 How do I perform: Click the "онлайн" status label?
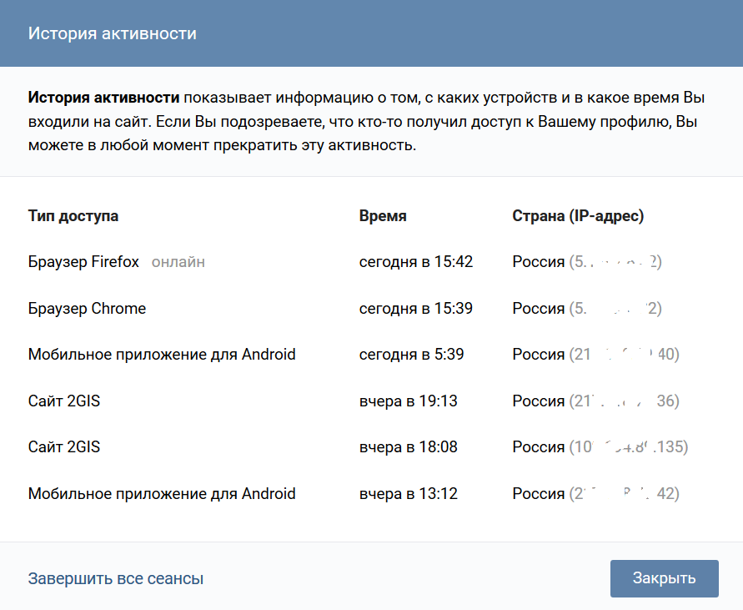pos(178,262)
